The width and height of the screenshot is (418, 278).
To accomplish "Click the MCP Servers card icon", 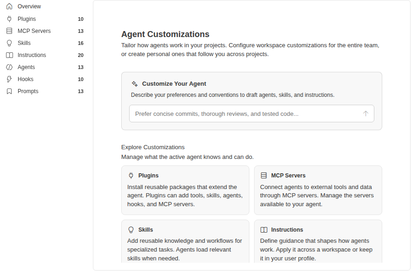I will tap(264, 175).
